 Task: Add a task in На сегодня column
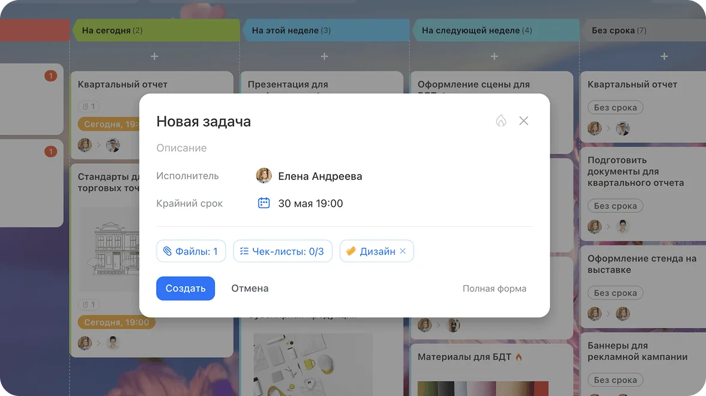tap(154, 56)
